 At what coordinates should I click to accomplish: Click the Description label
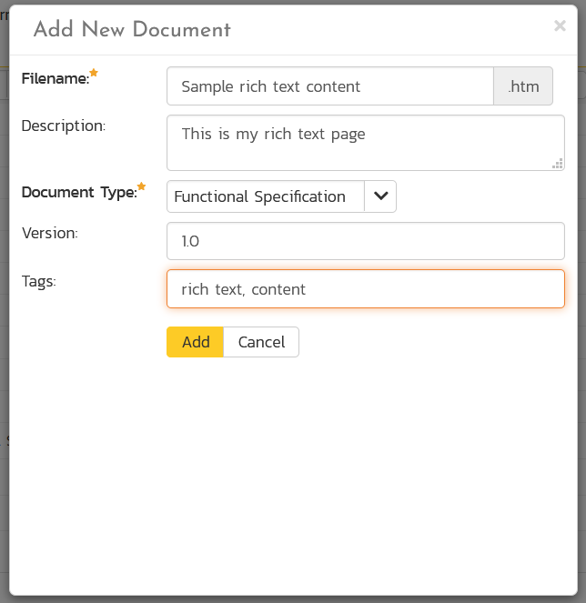[x=64, y=126]
